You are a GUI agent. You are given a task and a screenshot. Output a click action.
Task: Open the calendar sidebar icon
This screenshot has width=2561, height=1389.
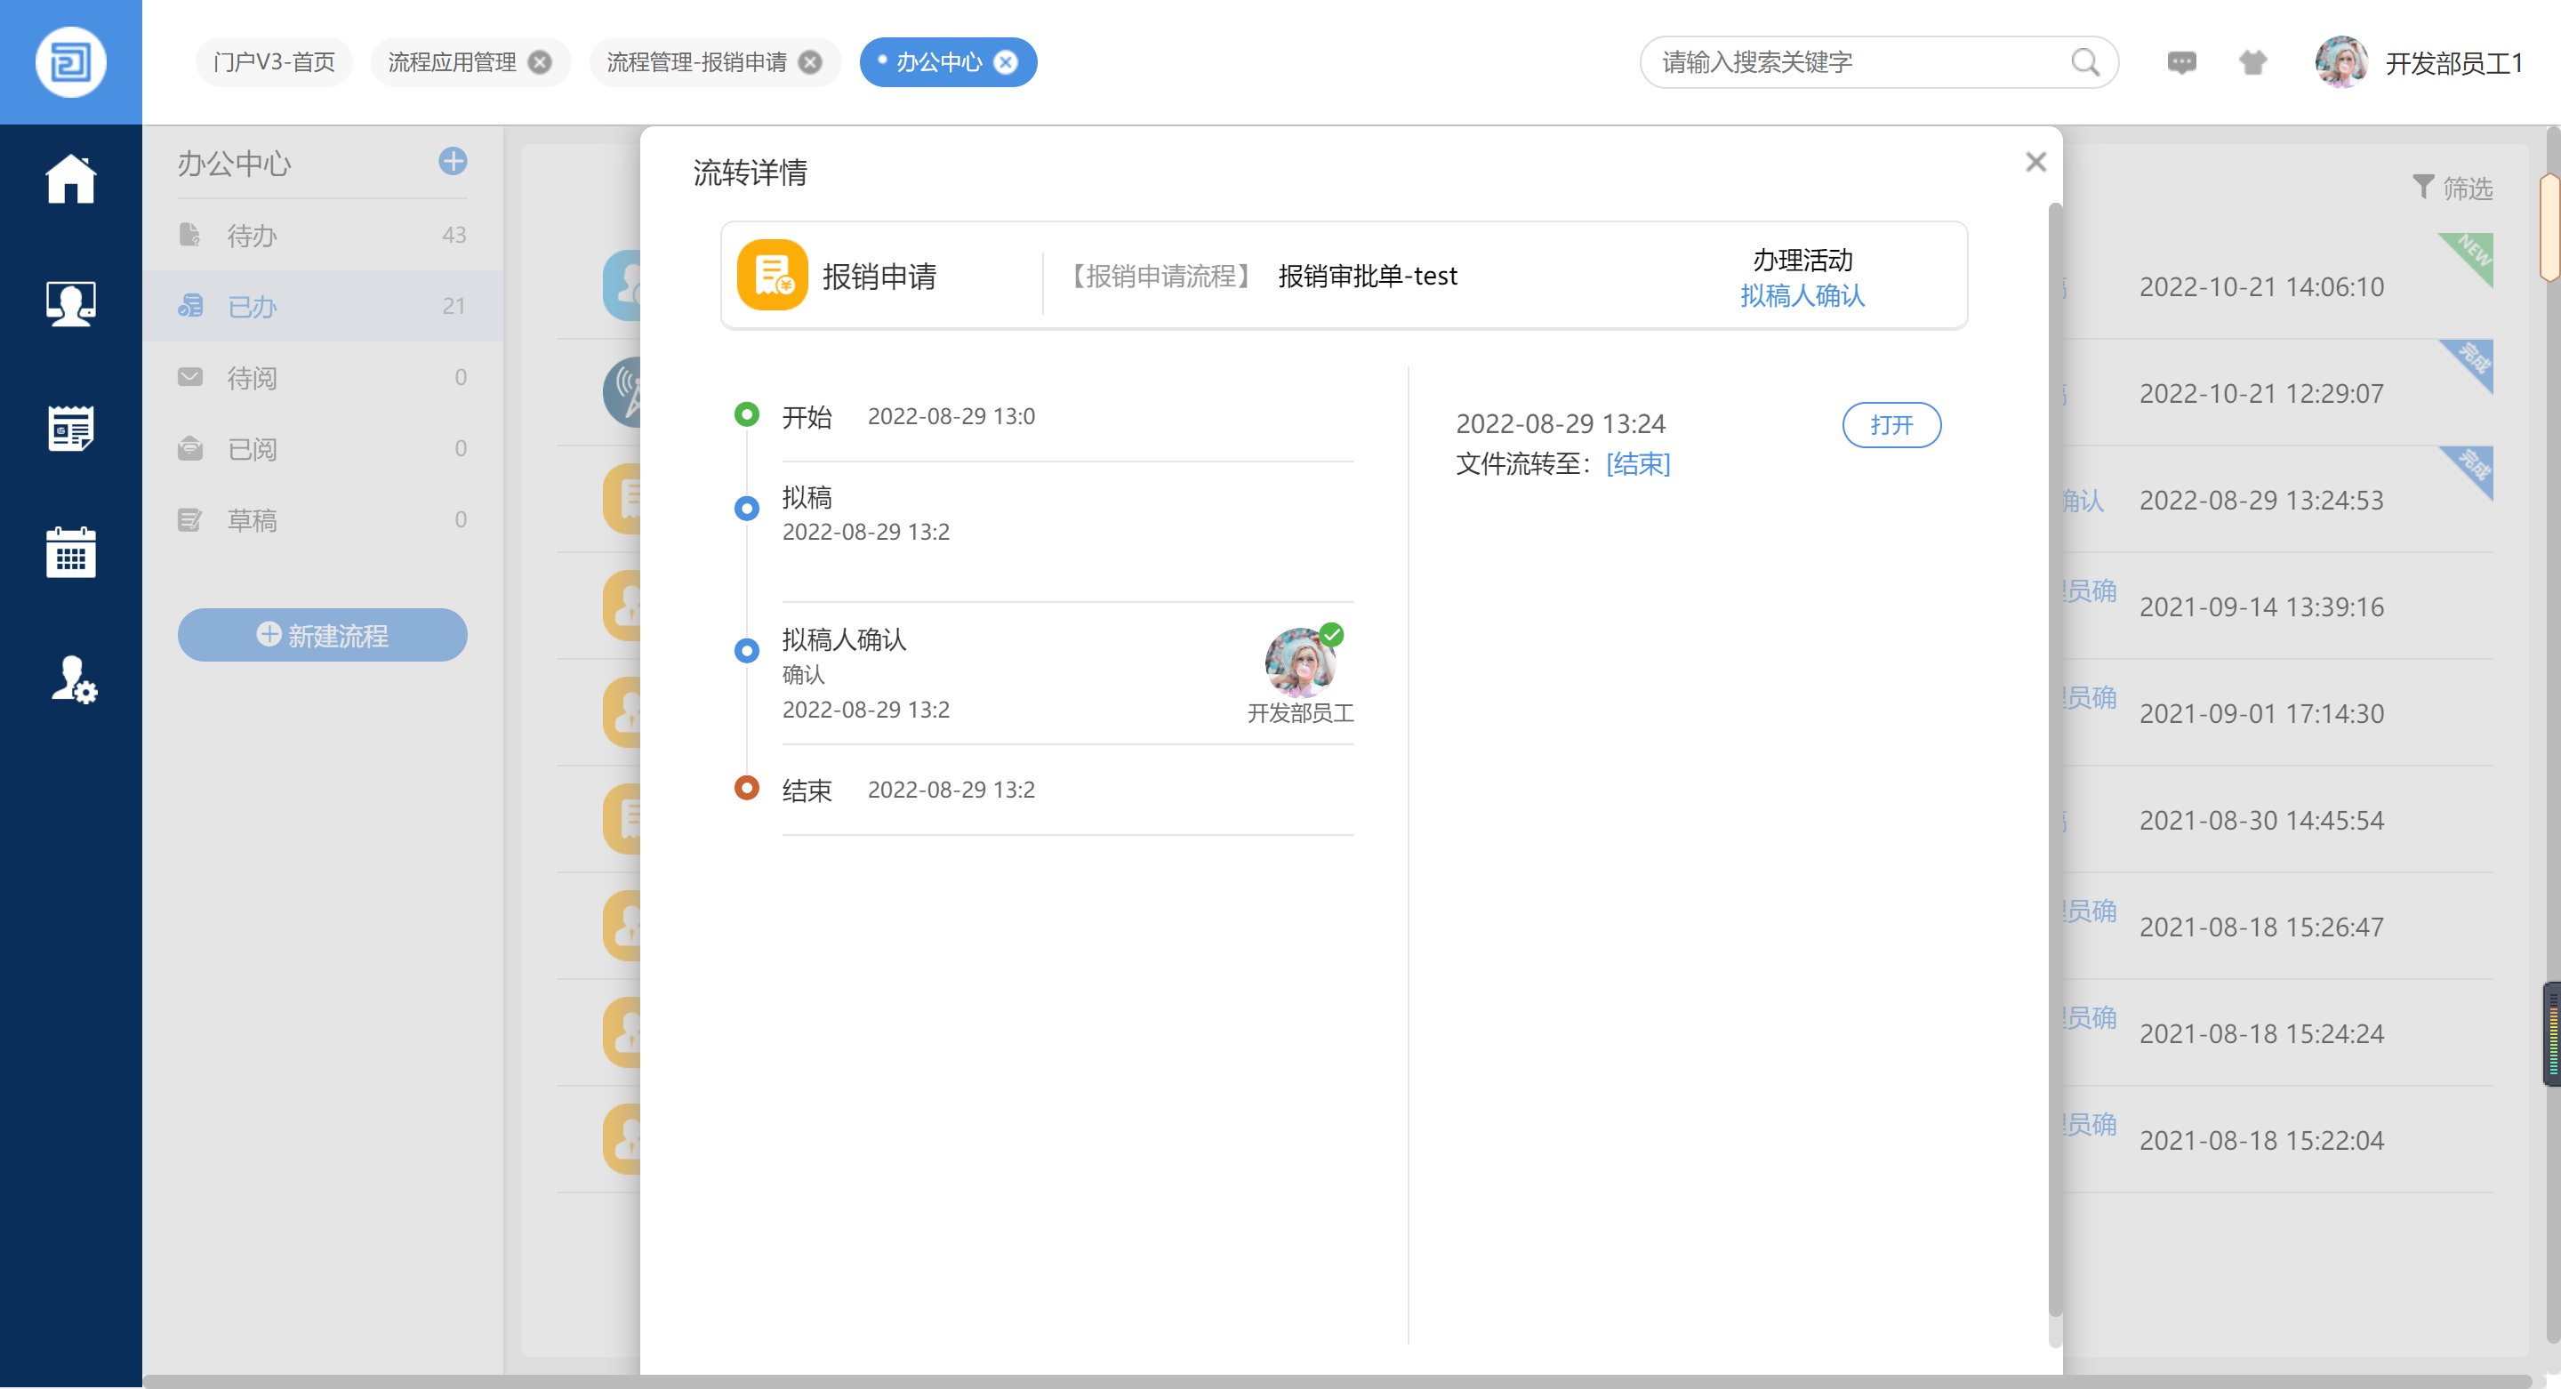click(70, 553)
